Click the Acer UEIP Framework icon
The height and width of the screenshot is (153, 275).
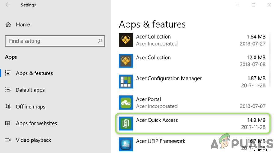[x=126, y=144]
